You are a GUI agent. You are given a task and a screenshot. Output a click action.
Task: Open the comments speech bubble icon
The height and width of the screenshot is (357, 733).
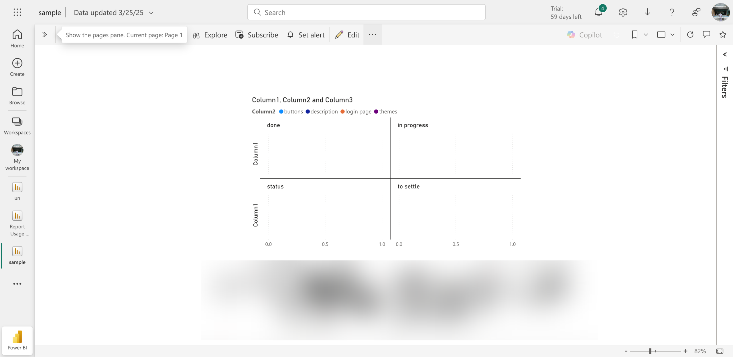point(706,35)
